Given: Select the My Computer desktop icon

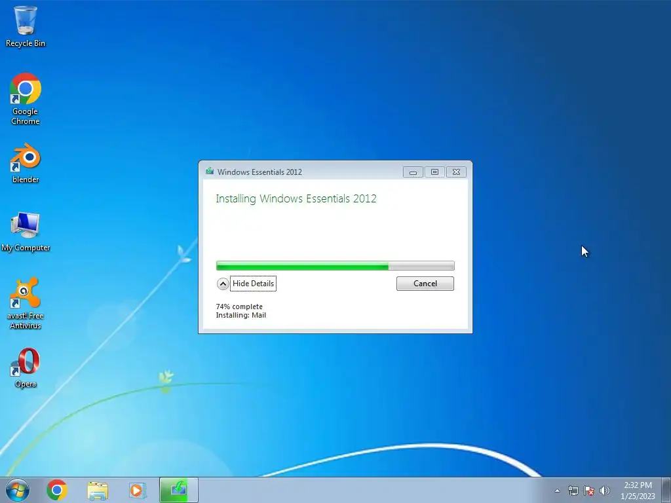Looking at the screenshot, I should tap(26, 231).
